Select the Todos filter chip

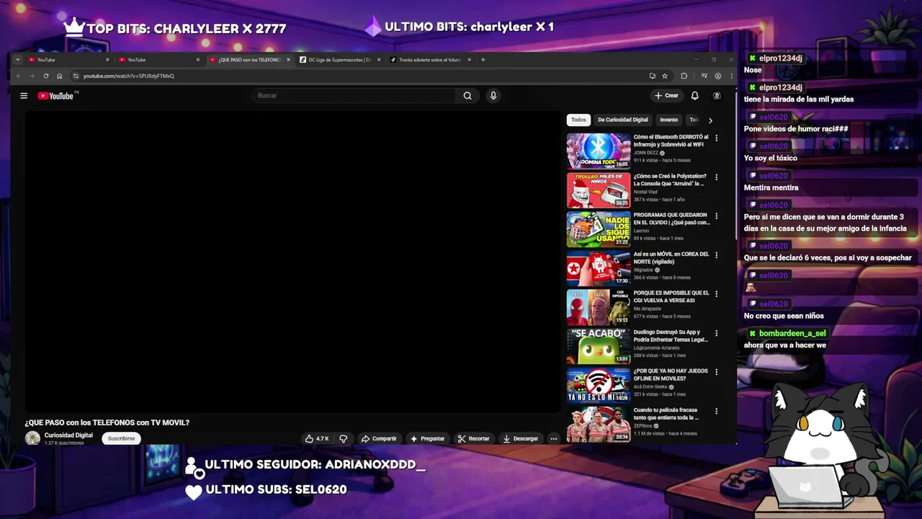click(x=578, y=120)
